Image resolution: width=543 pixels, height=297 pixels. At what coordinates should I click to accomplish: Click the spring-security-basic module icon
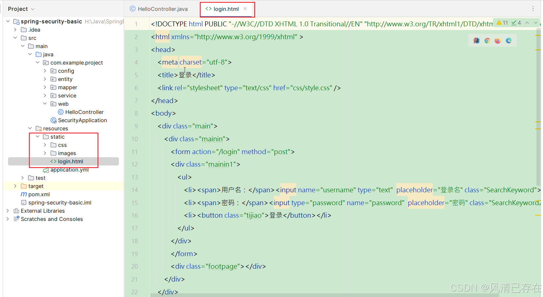(x=16, y=21)
